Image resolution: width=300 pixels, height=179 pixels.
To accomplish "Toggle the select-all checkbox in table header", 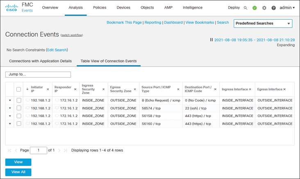I will [18, 89].
